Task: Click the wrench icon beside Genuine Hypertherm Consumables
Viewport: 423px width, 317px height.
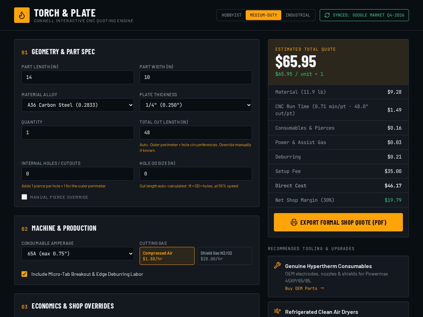Action: pos(277,265)
